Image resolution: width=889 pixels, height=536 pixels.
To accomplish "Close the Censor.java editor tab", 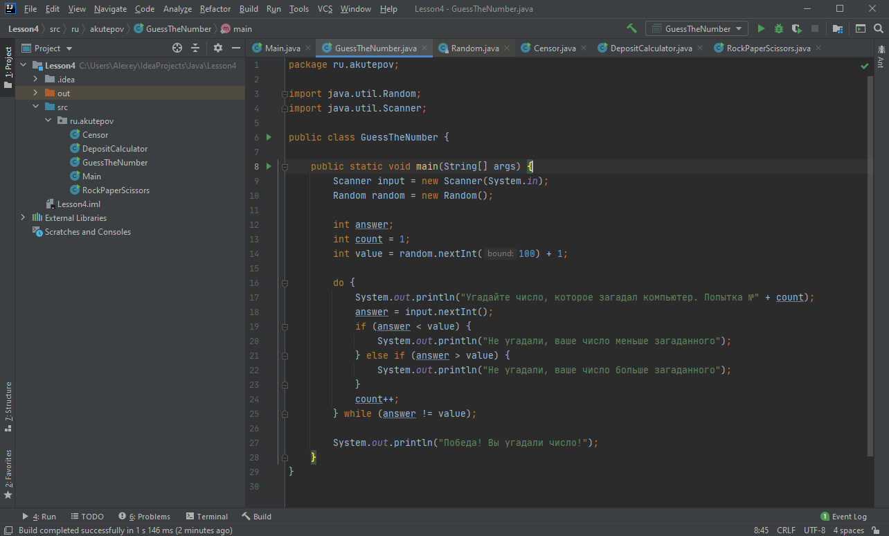I will coord(584,48).
